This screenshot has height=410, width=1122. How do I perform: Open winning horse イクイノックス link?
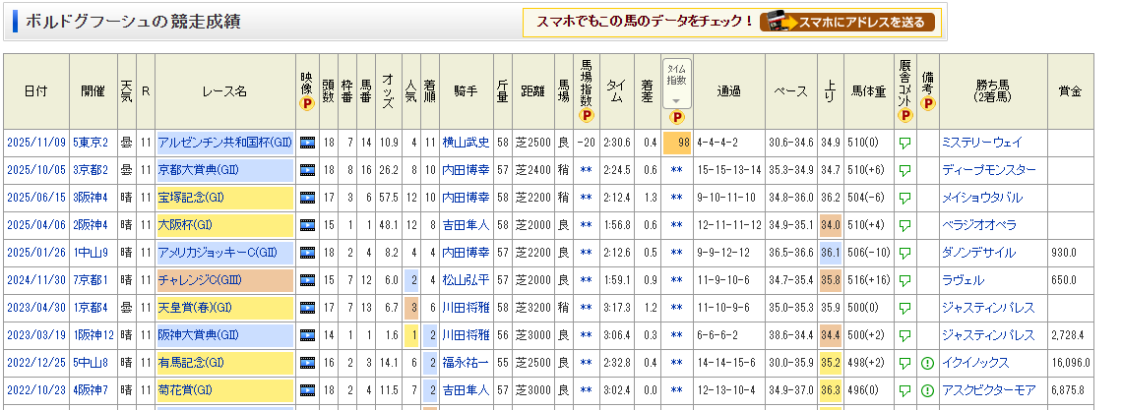[x=978, y=363]
